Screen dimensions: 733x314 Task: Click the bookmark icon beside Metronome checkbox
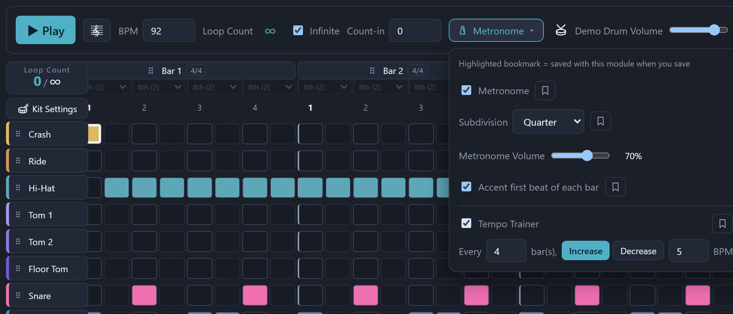(545, 90)
